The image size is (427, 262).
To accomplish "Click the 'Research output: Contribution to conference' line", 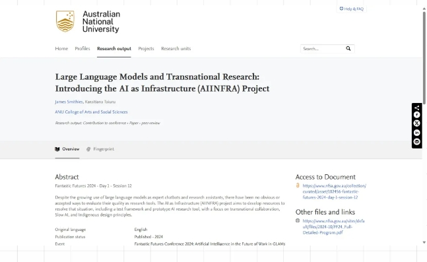I will point(108,123).
